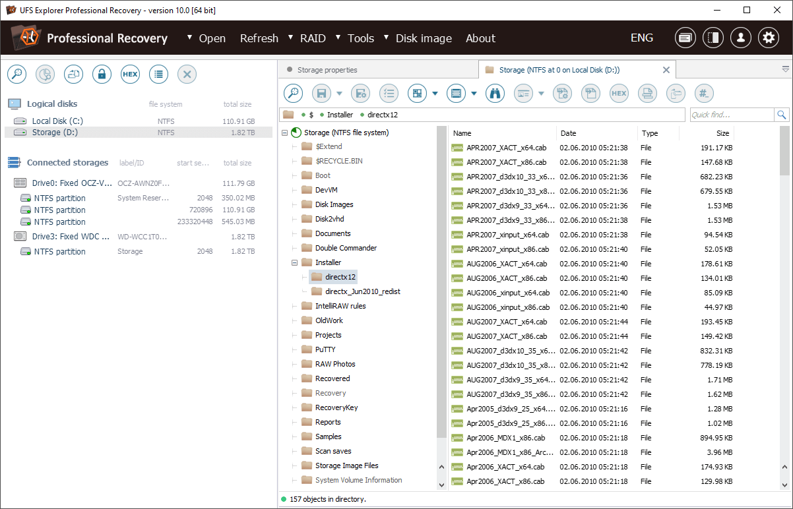Select file AUG2006_xinput_x64.cab
The height and width of the screenshot is (509, 793).
[507, 293]
